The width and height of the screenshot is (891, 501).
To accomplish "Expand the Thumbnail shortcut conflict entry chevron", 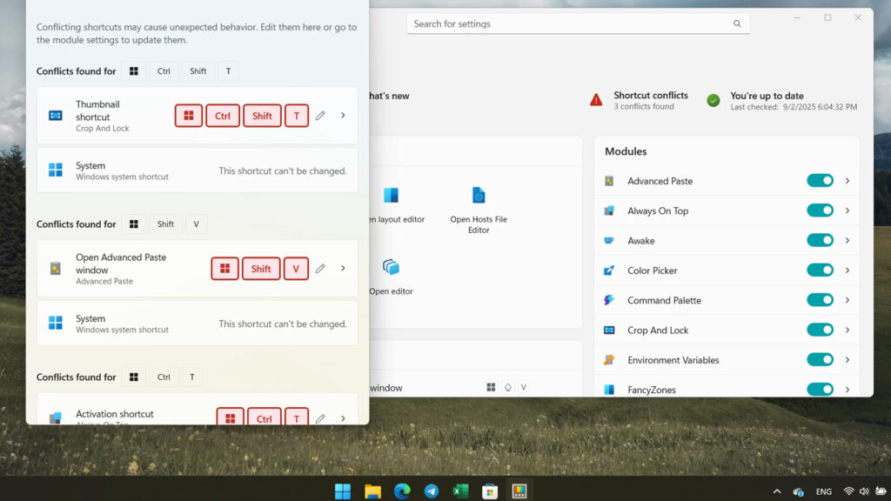I will point(343,116).
